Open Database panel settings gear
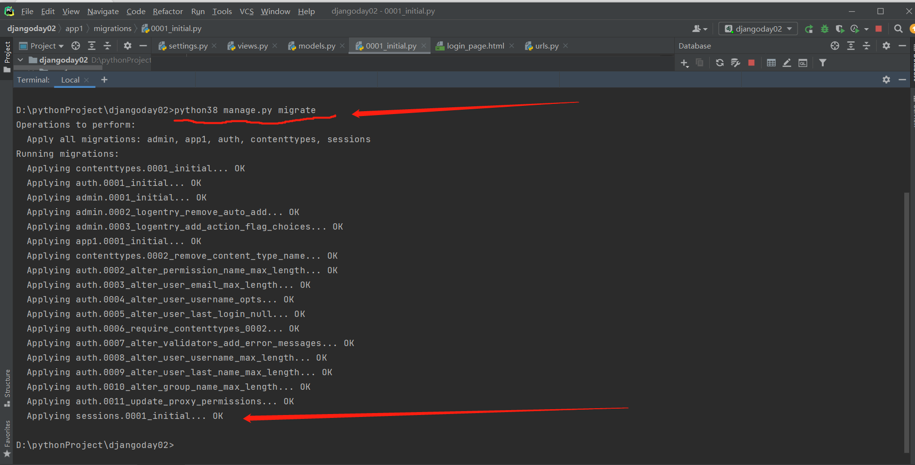Image resolution: width=915 pixels, height=465 pixels. pos(886,46)
